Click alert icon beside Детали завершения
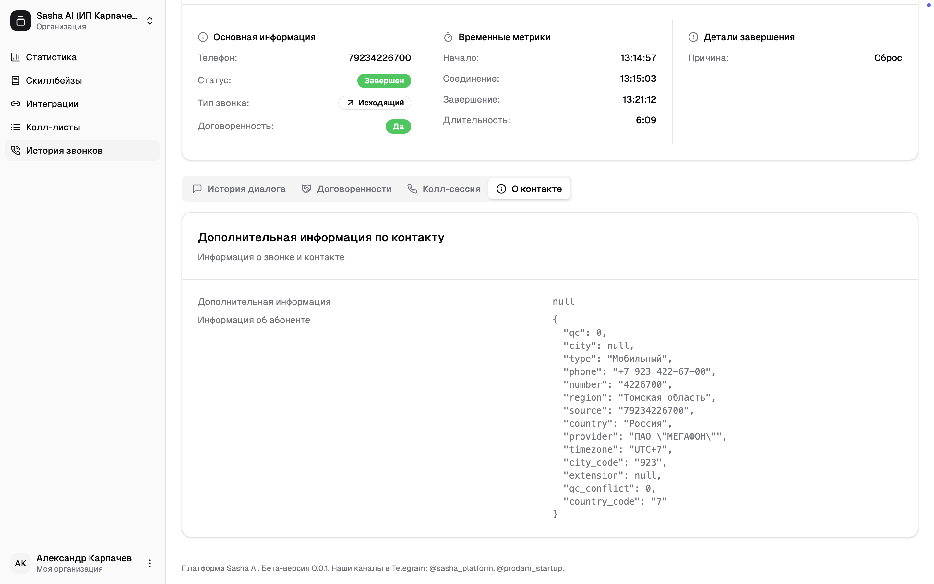The height and width of the screenshot is (584, 934). 693,37
